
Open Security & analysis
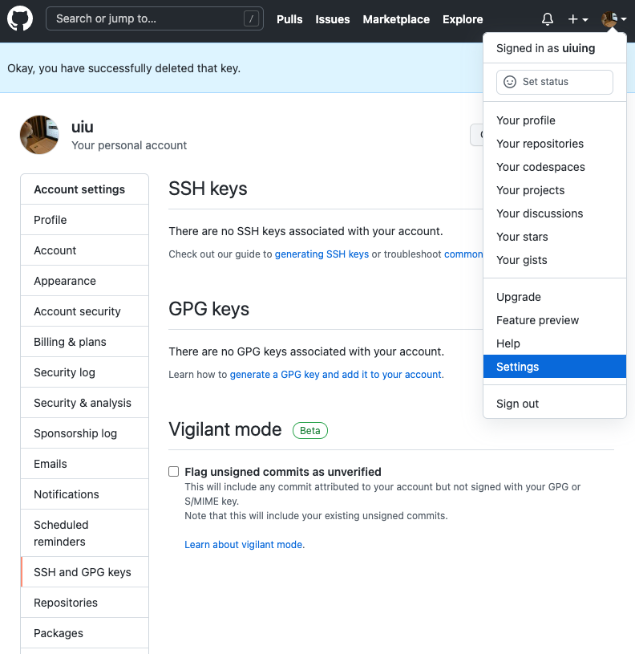click(x=84, y=403)
